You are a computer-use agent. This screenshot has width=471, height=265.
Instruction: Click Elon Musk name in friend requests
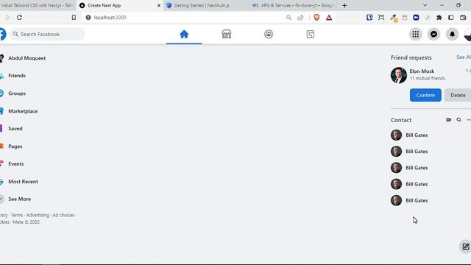pos(422,71)
